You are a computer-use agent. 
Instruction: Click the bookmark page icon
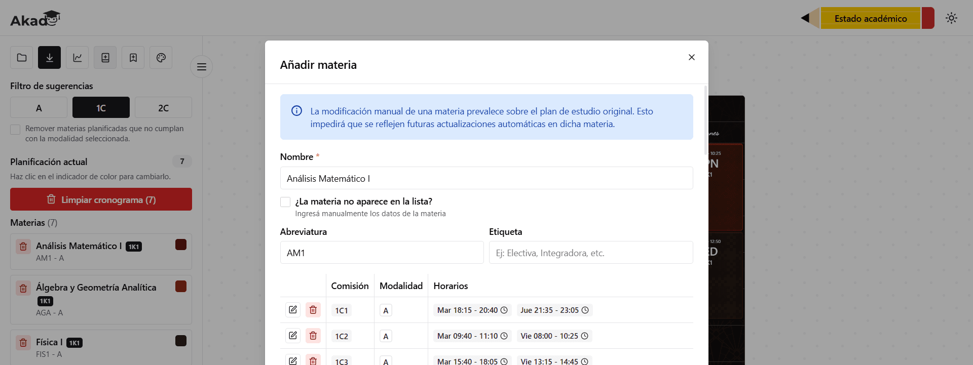133,58
